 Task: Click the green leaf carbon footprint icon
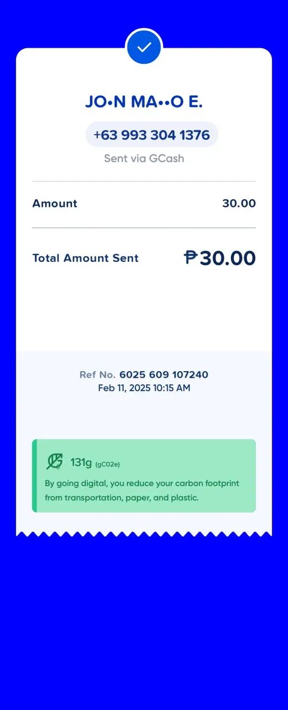(54, 461)
